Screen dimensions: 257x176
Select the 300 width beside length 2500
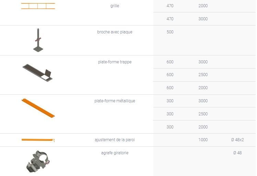point(170,114)
